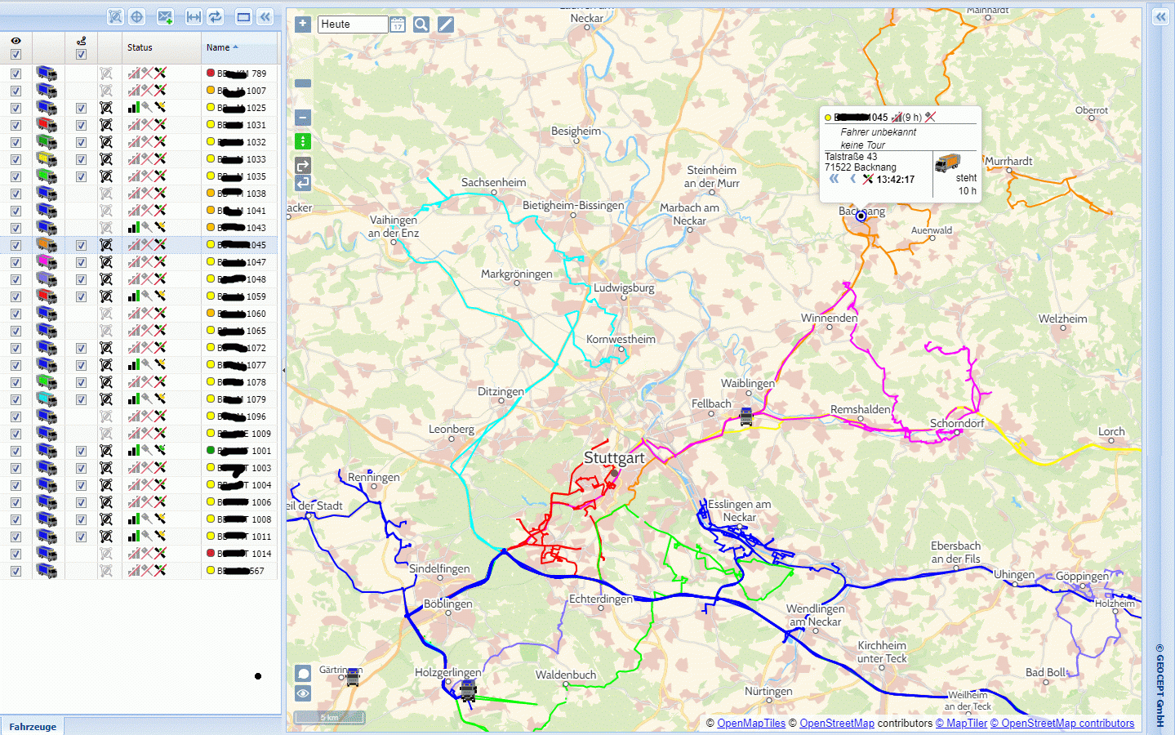This screenshot has width=1175, height=735.
Task: Select the pencil draw tool on map
Action: click(446, 24)
